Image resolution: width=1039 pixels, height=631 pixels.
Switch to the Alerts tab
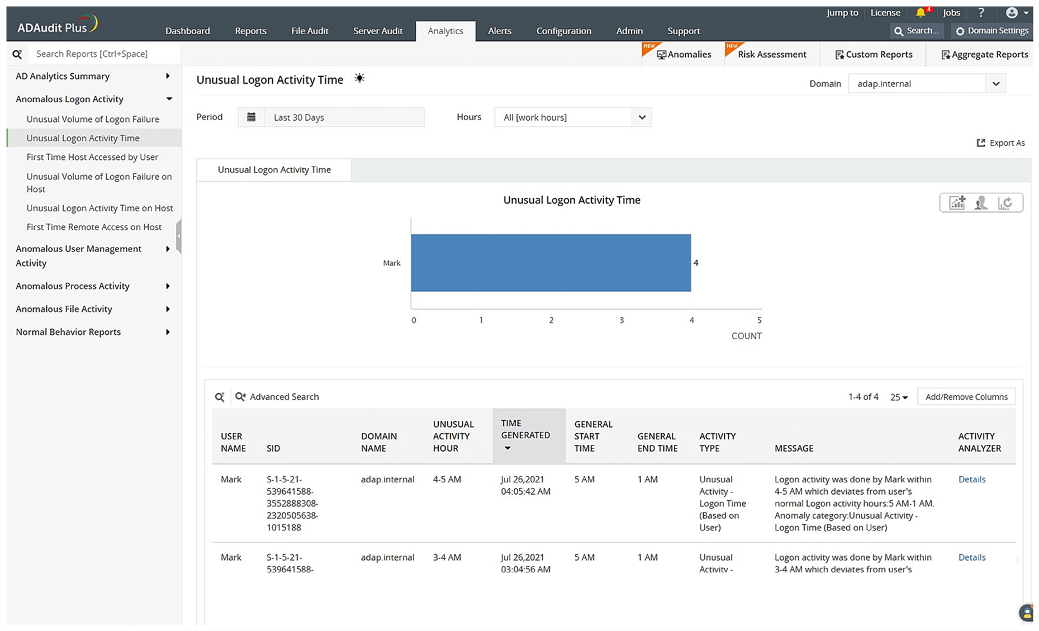coord(499,31)
